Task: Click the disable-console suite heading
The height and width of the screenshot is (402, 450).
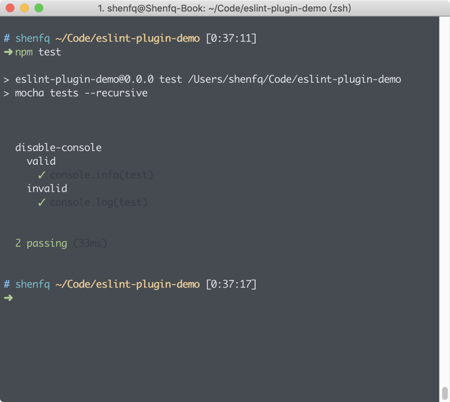Action: pos(58,147)
